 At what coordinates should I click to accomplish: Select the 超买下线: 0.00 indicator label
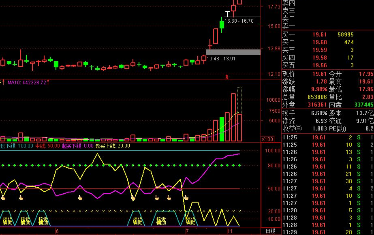click(77, 146)
